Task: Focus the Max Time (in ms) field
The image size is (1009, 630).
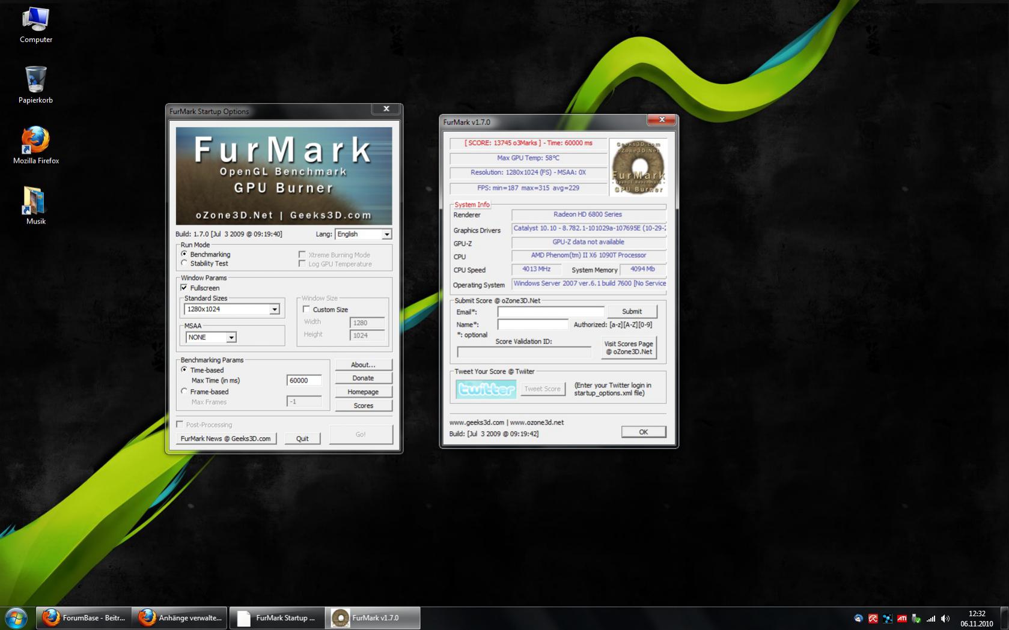Action: [x=304, y=380]
